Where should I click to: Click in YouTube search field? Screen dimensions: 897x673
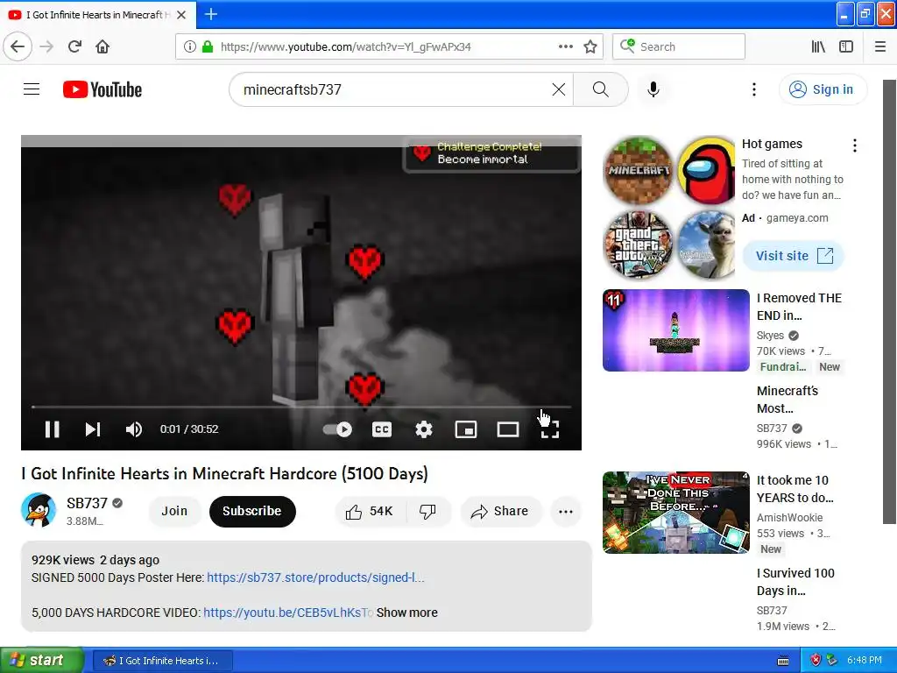[x=395, y=89]
